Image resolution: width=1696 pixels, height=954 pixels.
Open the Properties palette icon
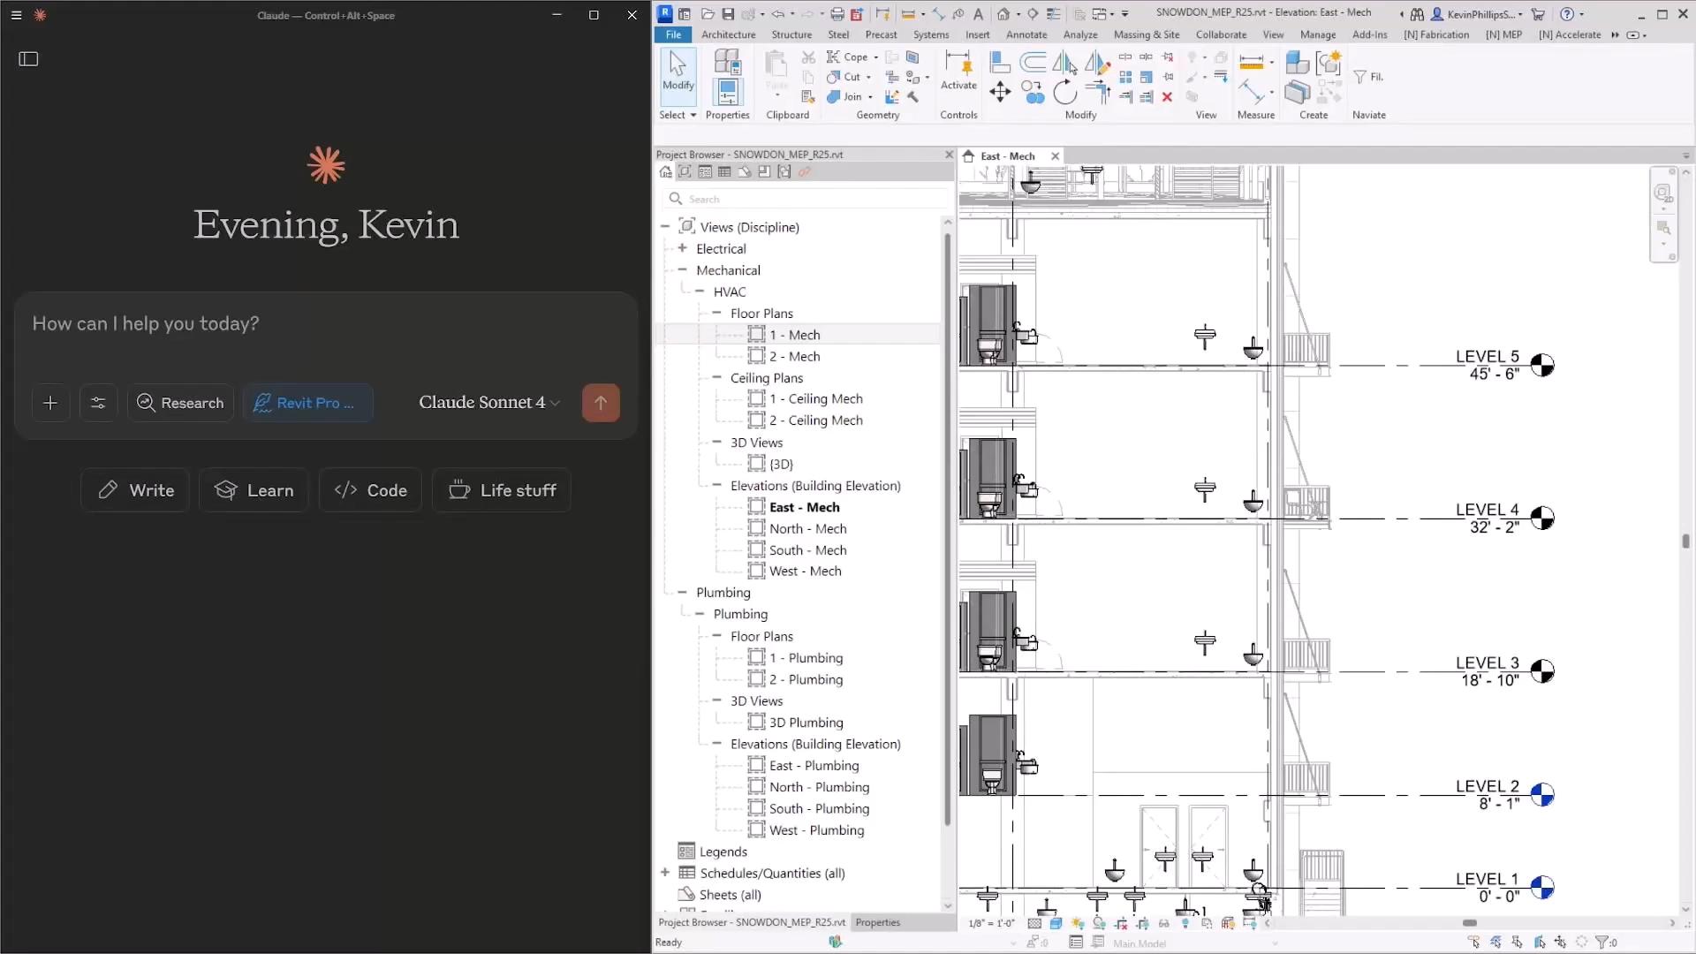tap(727, 91)
